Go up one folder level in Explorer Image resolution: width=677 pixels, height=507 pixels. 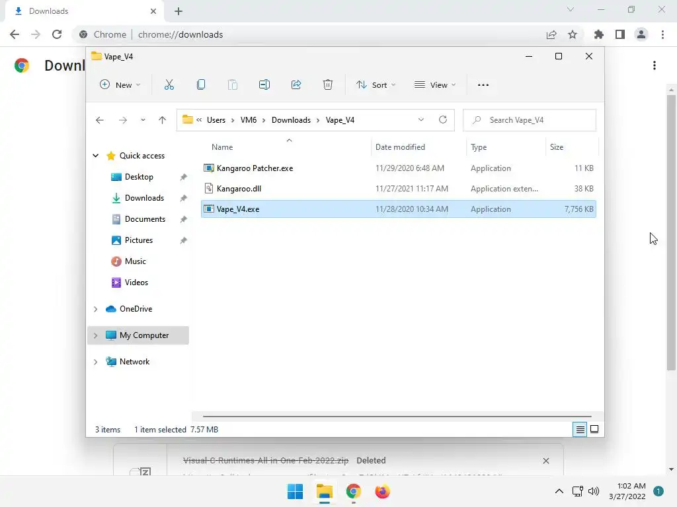pos(163,120)
